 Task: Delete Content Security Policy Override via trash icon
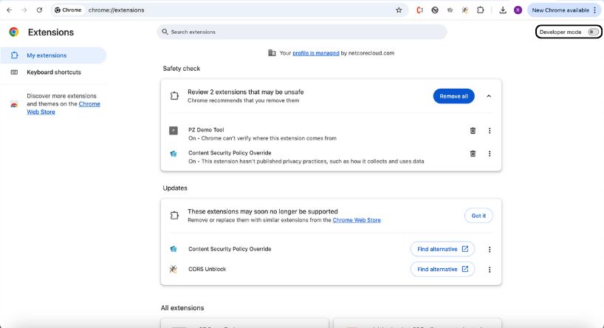point(473,154)
